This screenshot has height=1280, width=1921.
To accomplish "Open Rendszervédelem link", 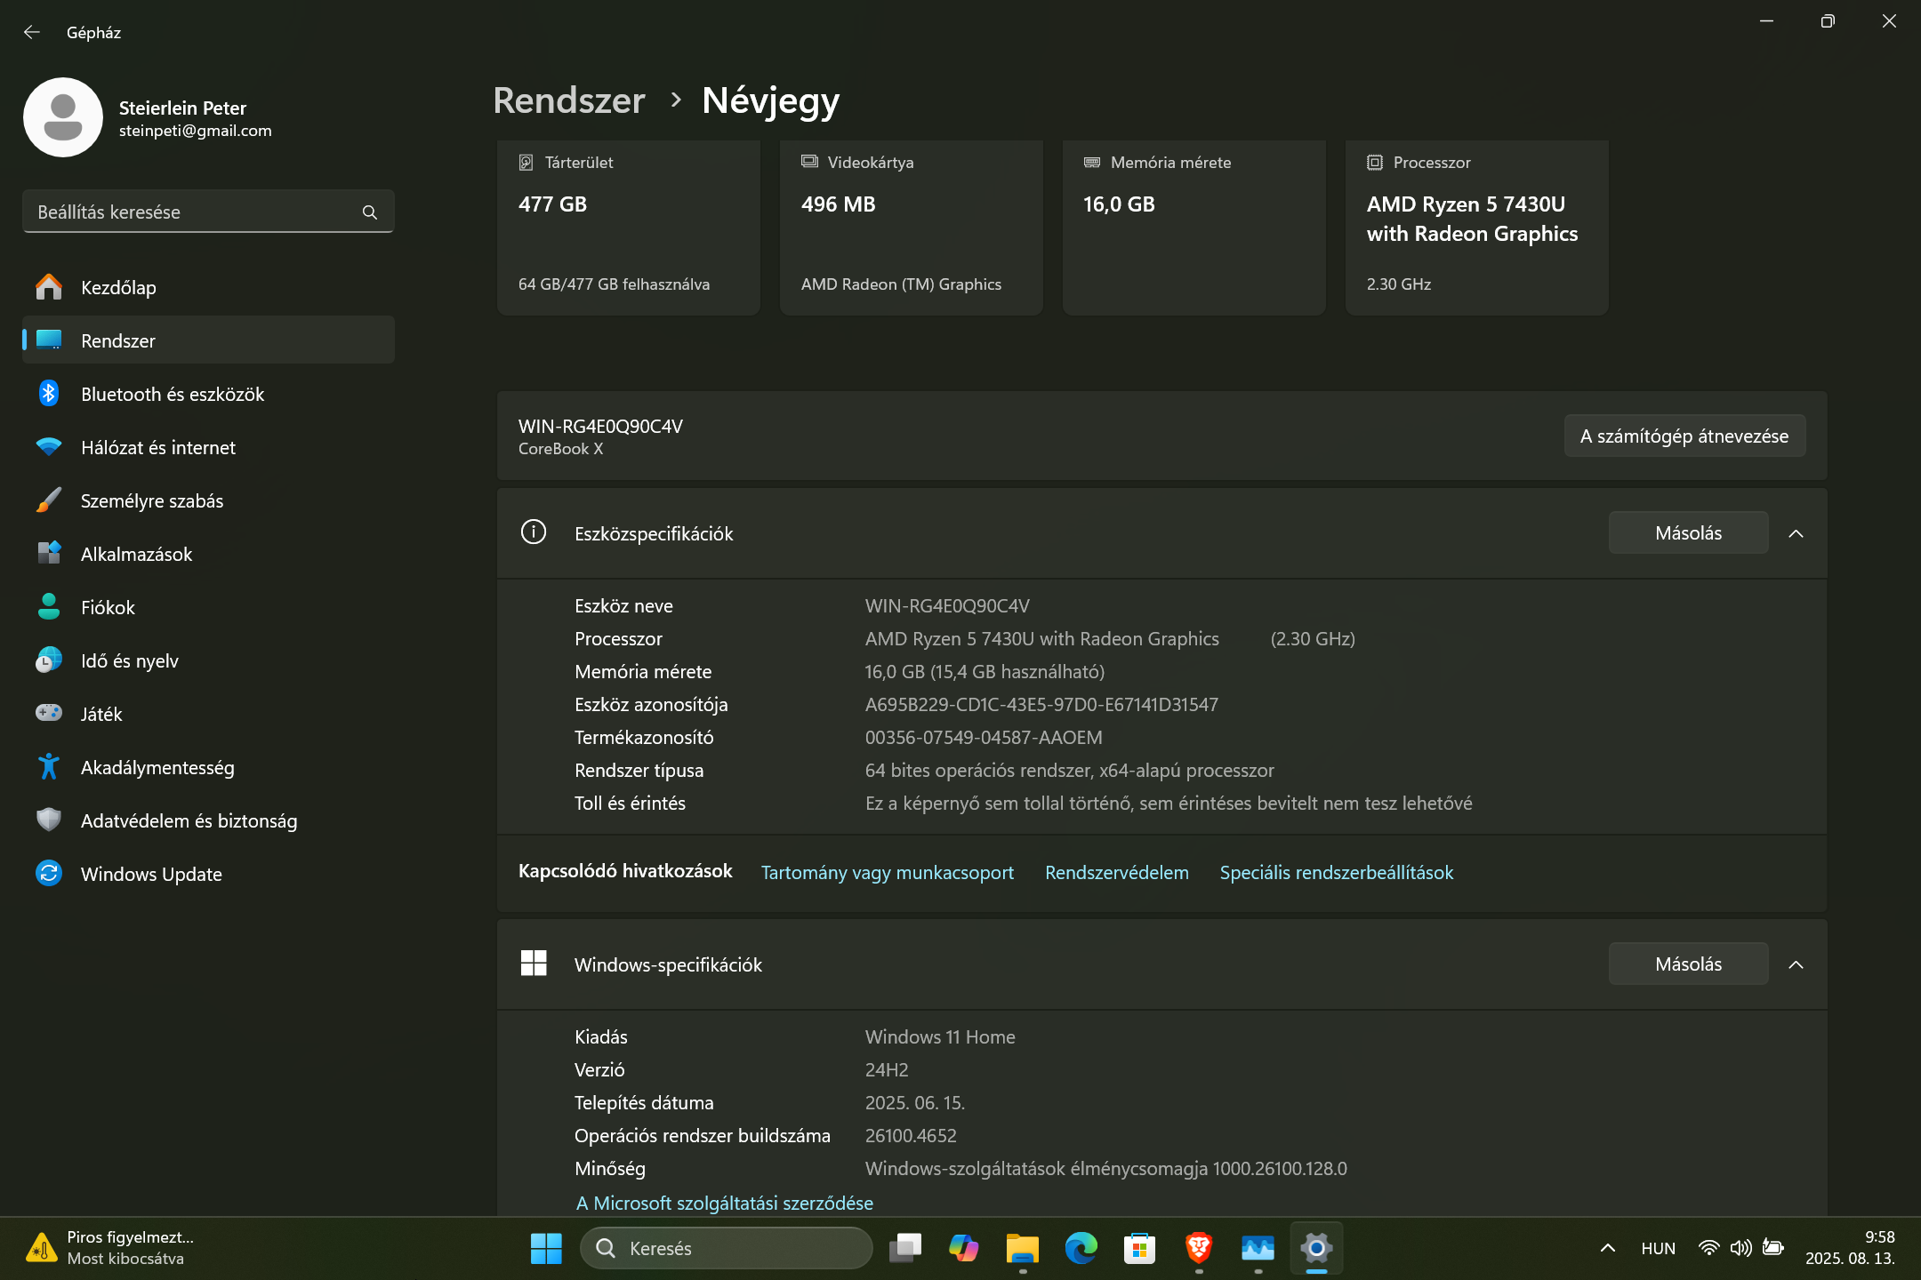I will [x=1117, y=872].
